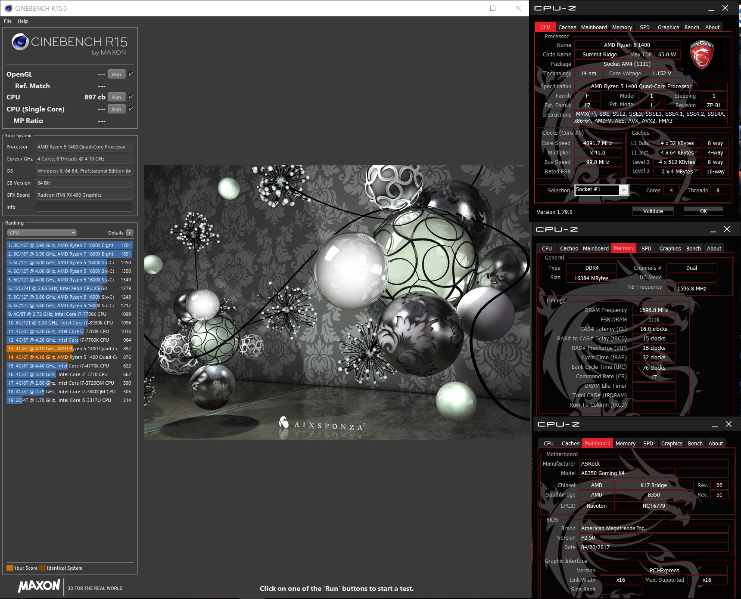Click the OK button in CPU-Z
This screenshot has width=741, height=599.
point(704,211)
